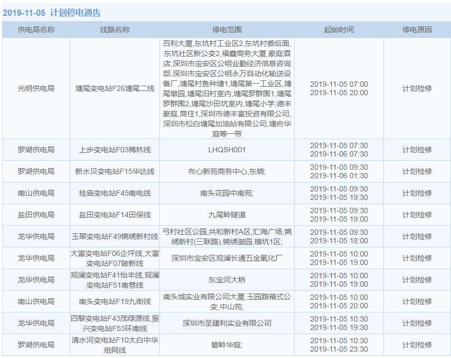The height and width of the screenshot is (358, 451).
Task: Select the 上步变电站F03梅林线 cell
Action: (x=115, y=150)
